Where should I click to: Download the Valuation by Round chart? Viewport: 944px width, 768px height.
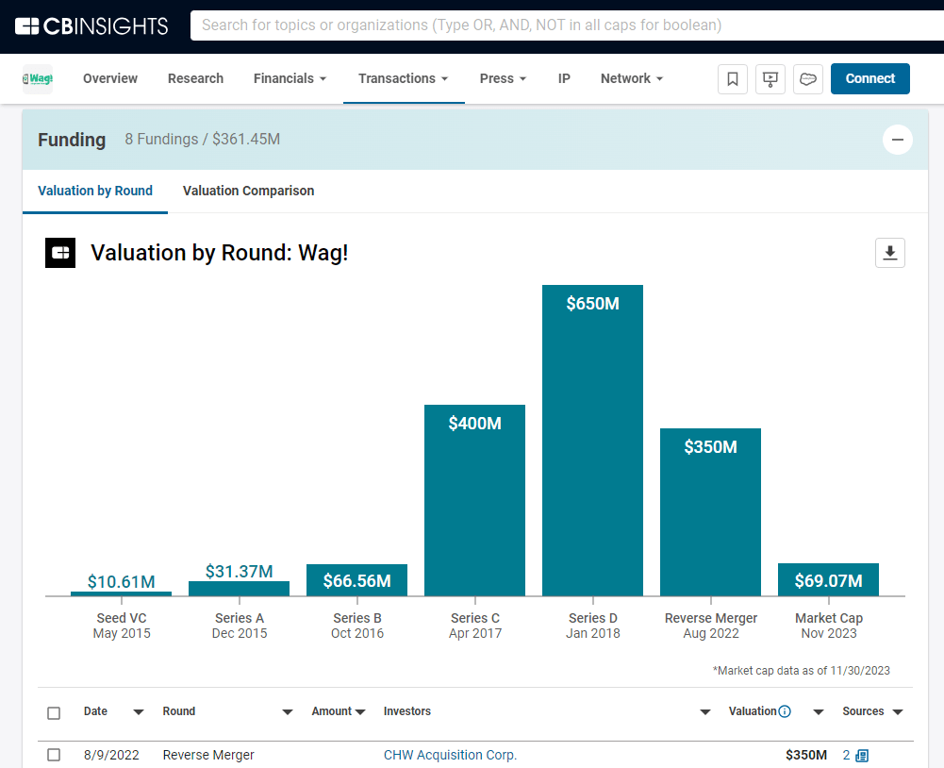click(x=889, y=253)
